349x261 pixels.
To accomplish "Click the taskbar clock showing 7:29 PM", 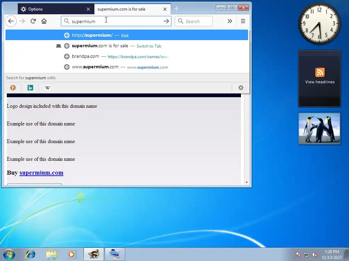I will click(332, 255).
